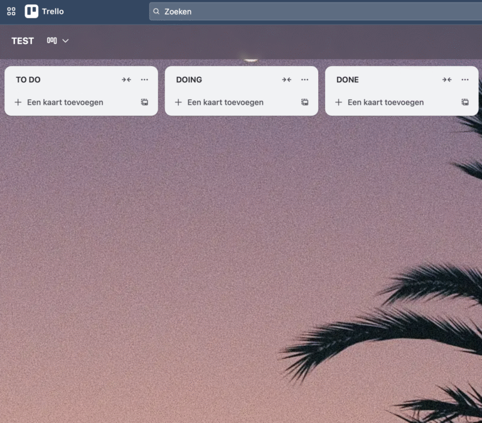
Task: Expand the board view switcher chevron
Action: point(65,41)
